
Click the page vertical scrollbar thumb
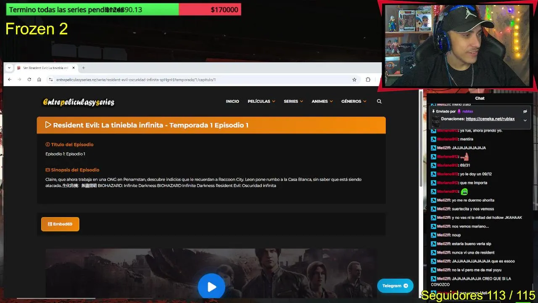[421, 139]
